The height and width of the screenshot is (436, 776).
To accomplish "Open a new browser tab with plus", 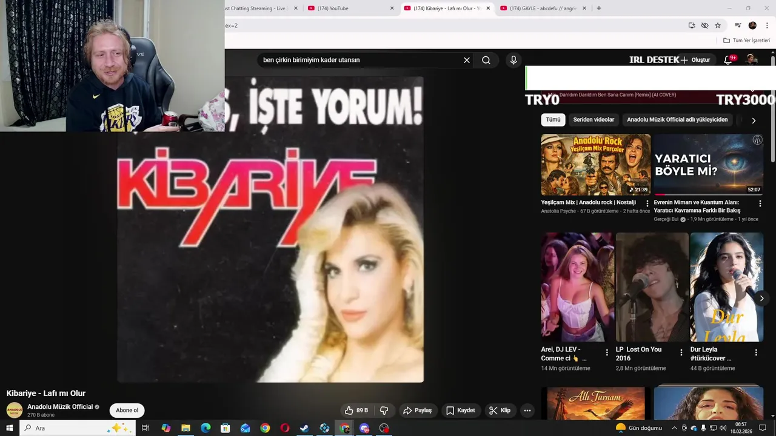I will [x=599, y=8].
